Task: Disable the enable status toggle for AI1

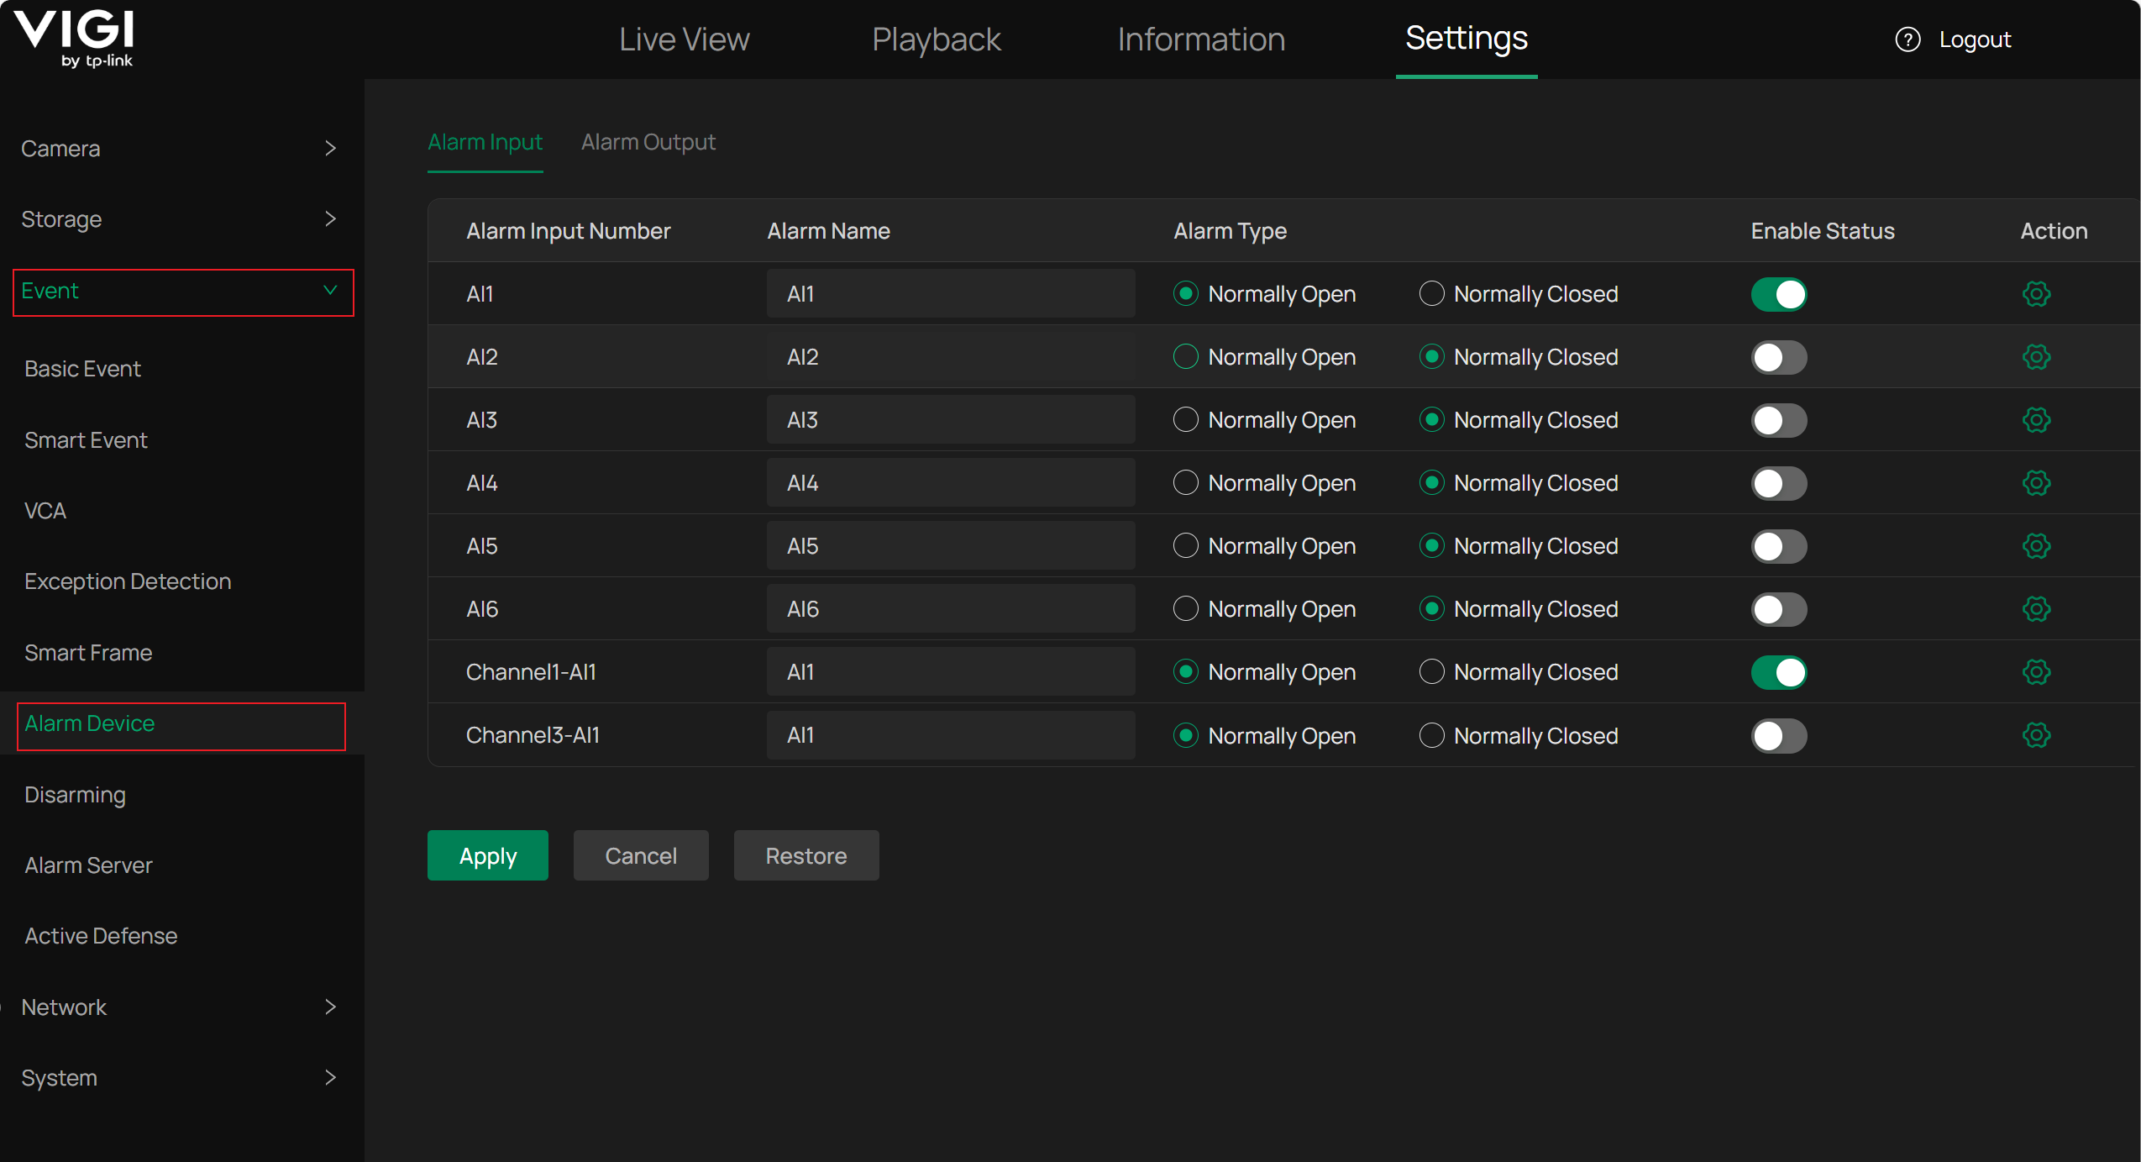Action: (x=1778, y=294)
